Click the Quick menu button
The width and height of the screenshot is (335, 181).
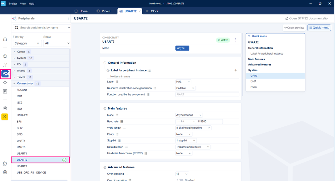click(x=319, y=28)
